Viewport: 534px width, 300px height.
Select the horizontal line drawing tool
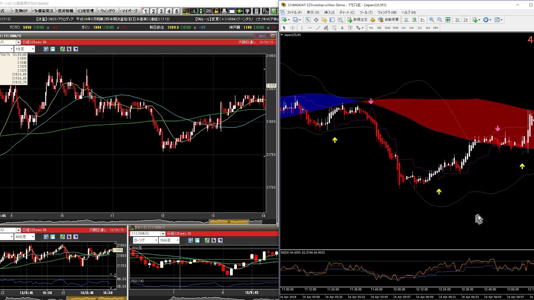click(x=310, y=28)
